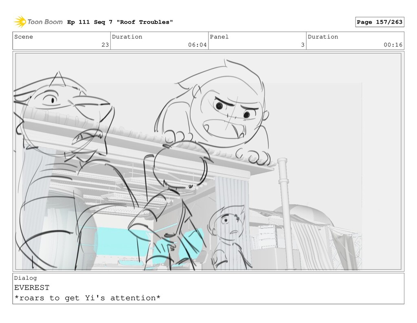Click the panel number 3
Viewport: 417px width, 323px height.
click(303, 45)
